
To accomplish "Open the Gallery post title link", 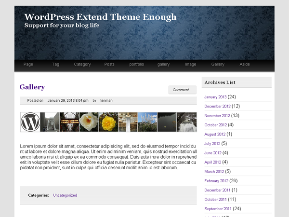I will [32, 87].
